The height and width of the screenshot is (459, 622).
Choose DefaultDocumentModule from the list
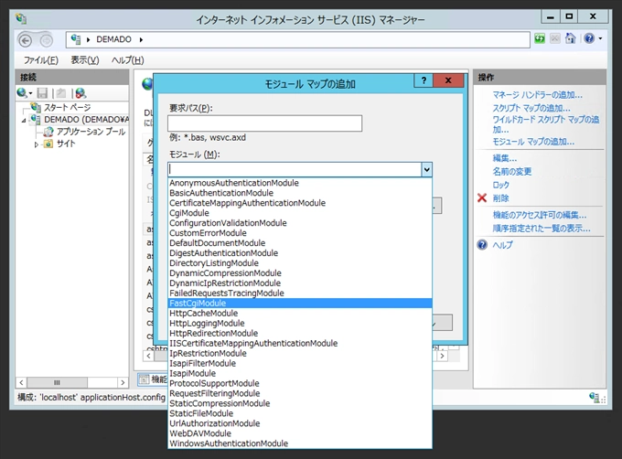300,243
